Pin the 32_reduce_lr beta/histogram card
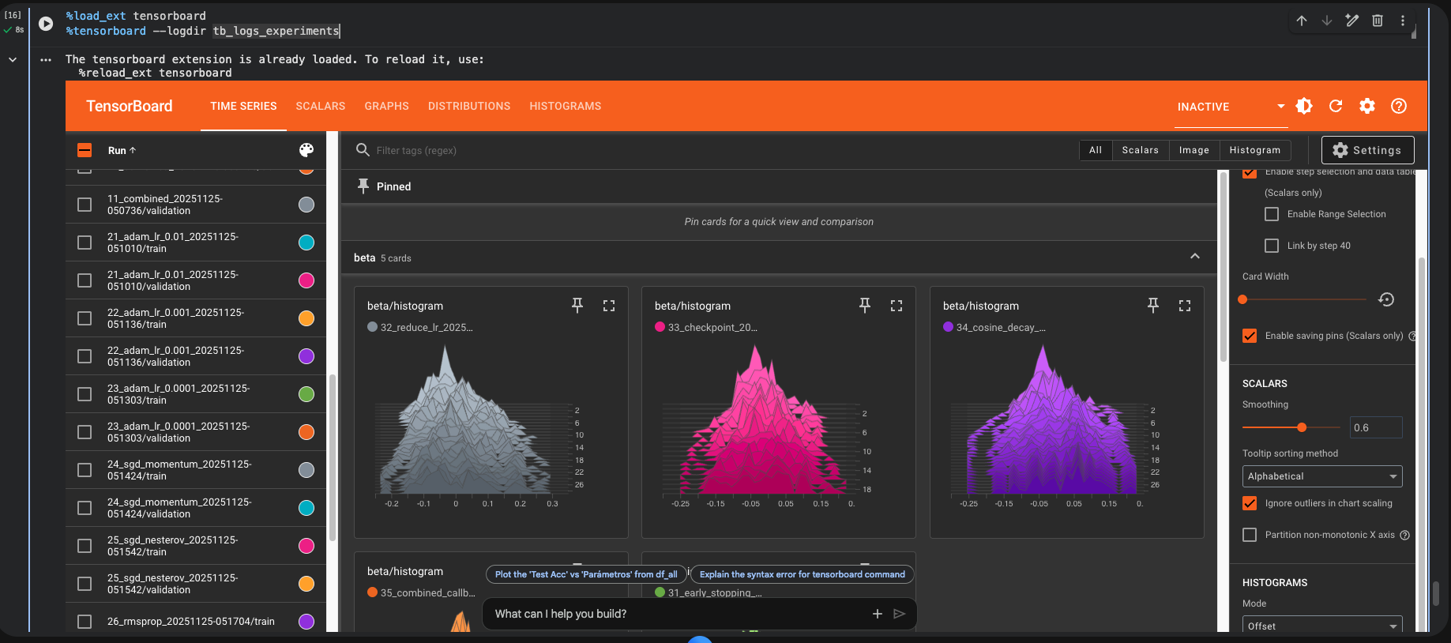Viewport: 1451px width, 643px height. pos(577,306)
